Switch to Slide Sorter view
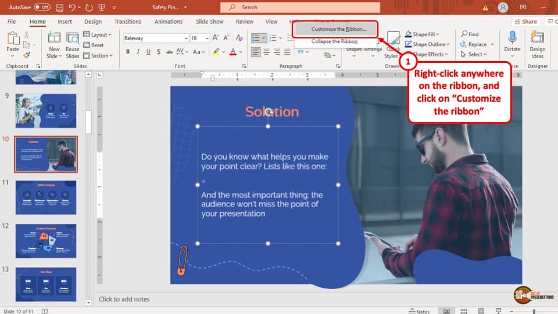The width and height of the screenshot is (558, 314). point(464,311)
